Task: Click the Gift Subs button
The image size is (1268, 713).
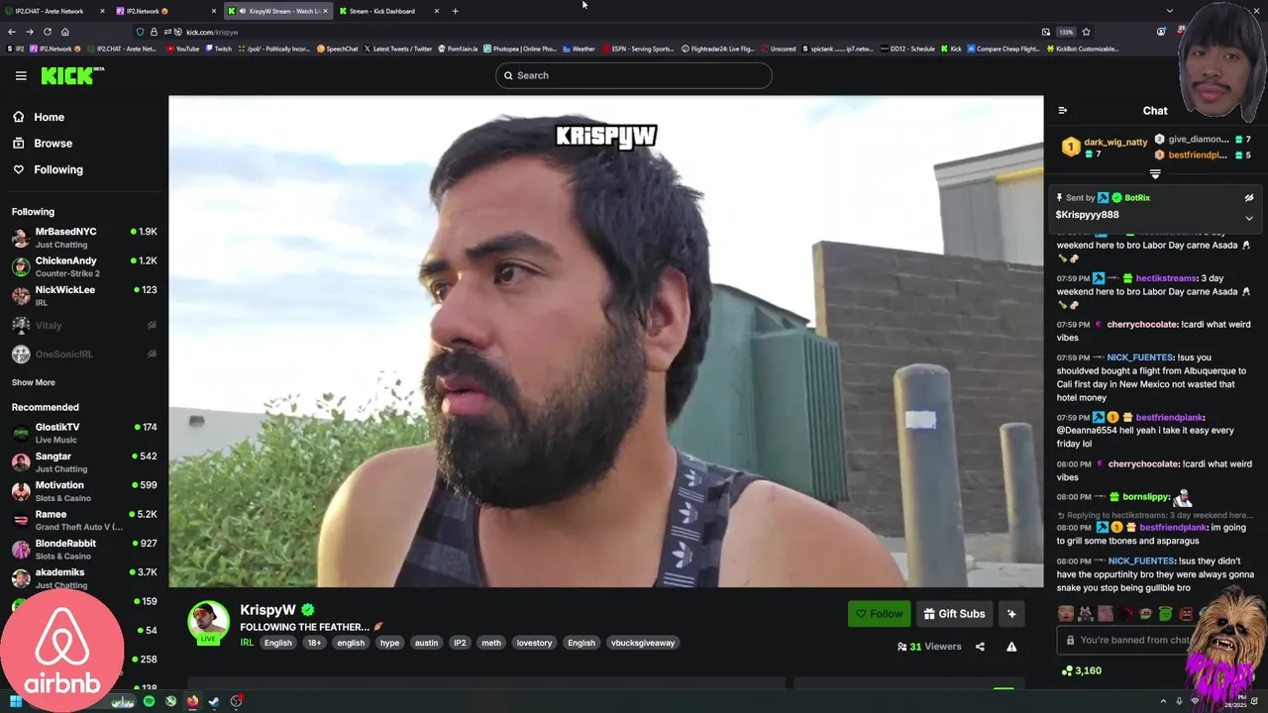Action: [x=954, y=614]
